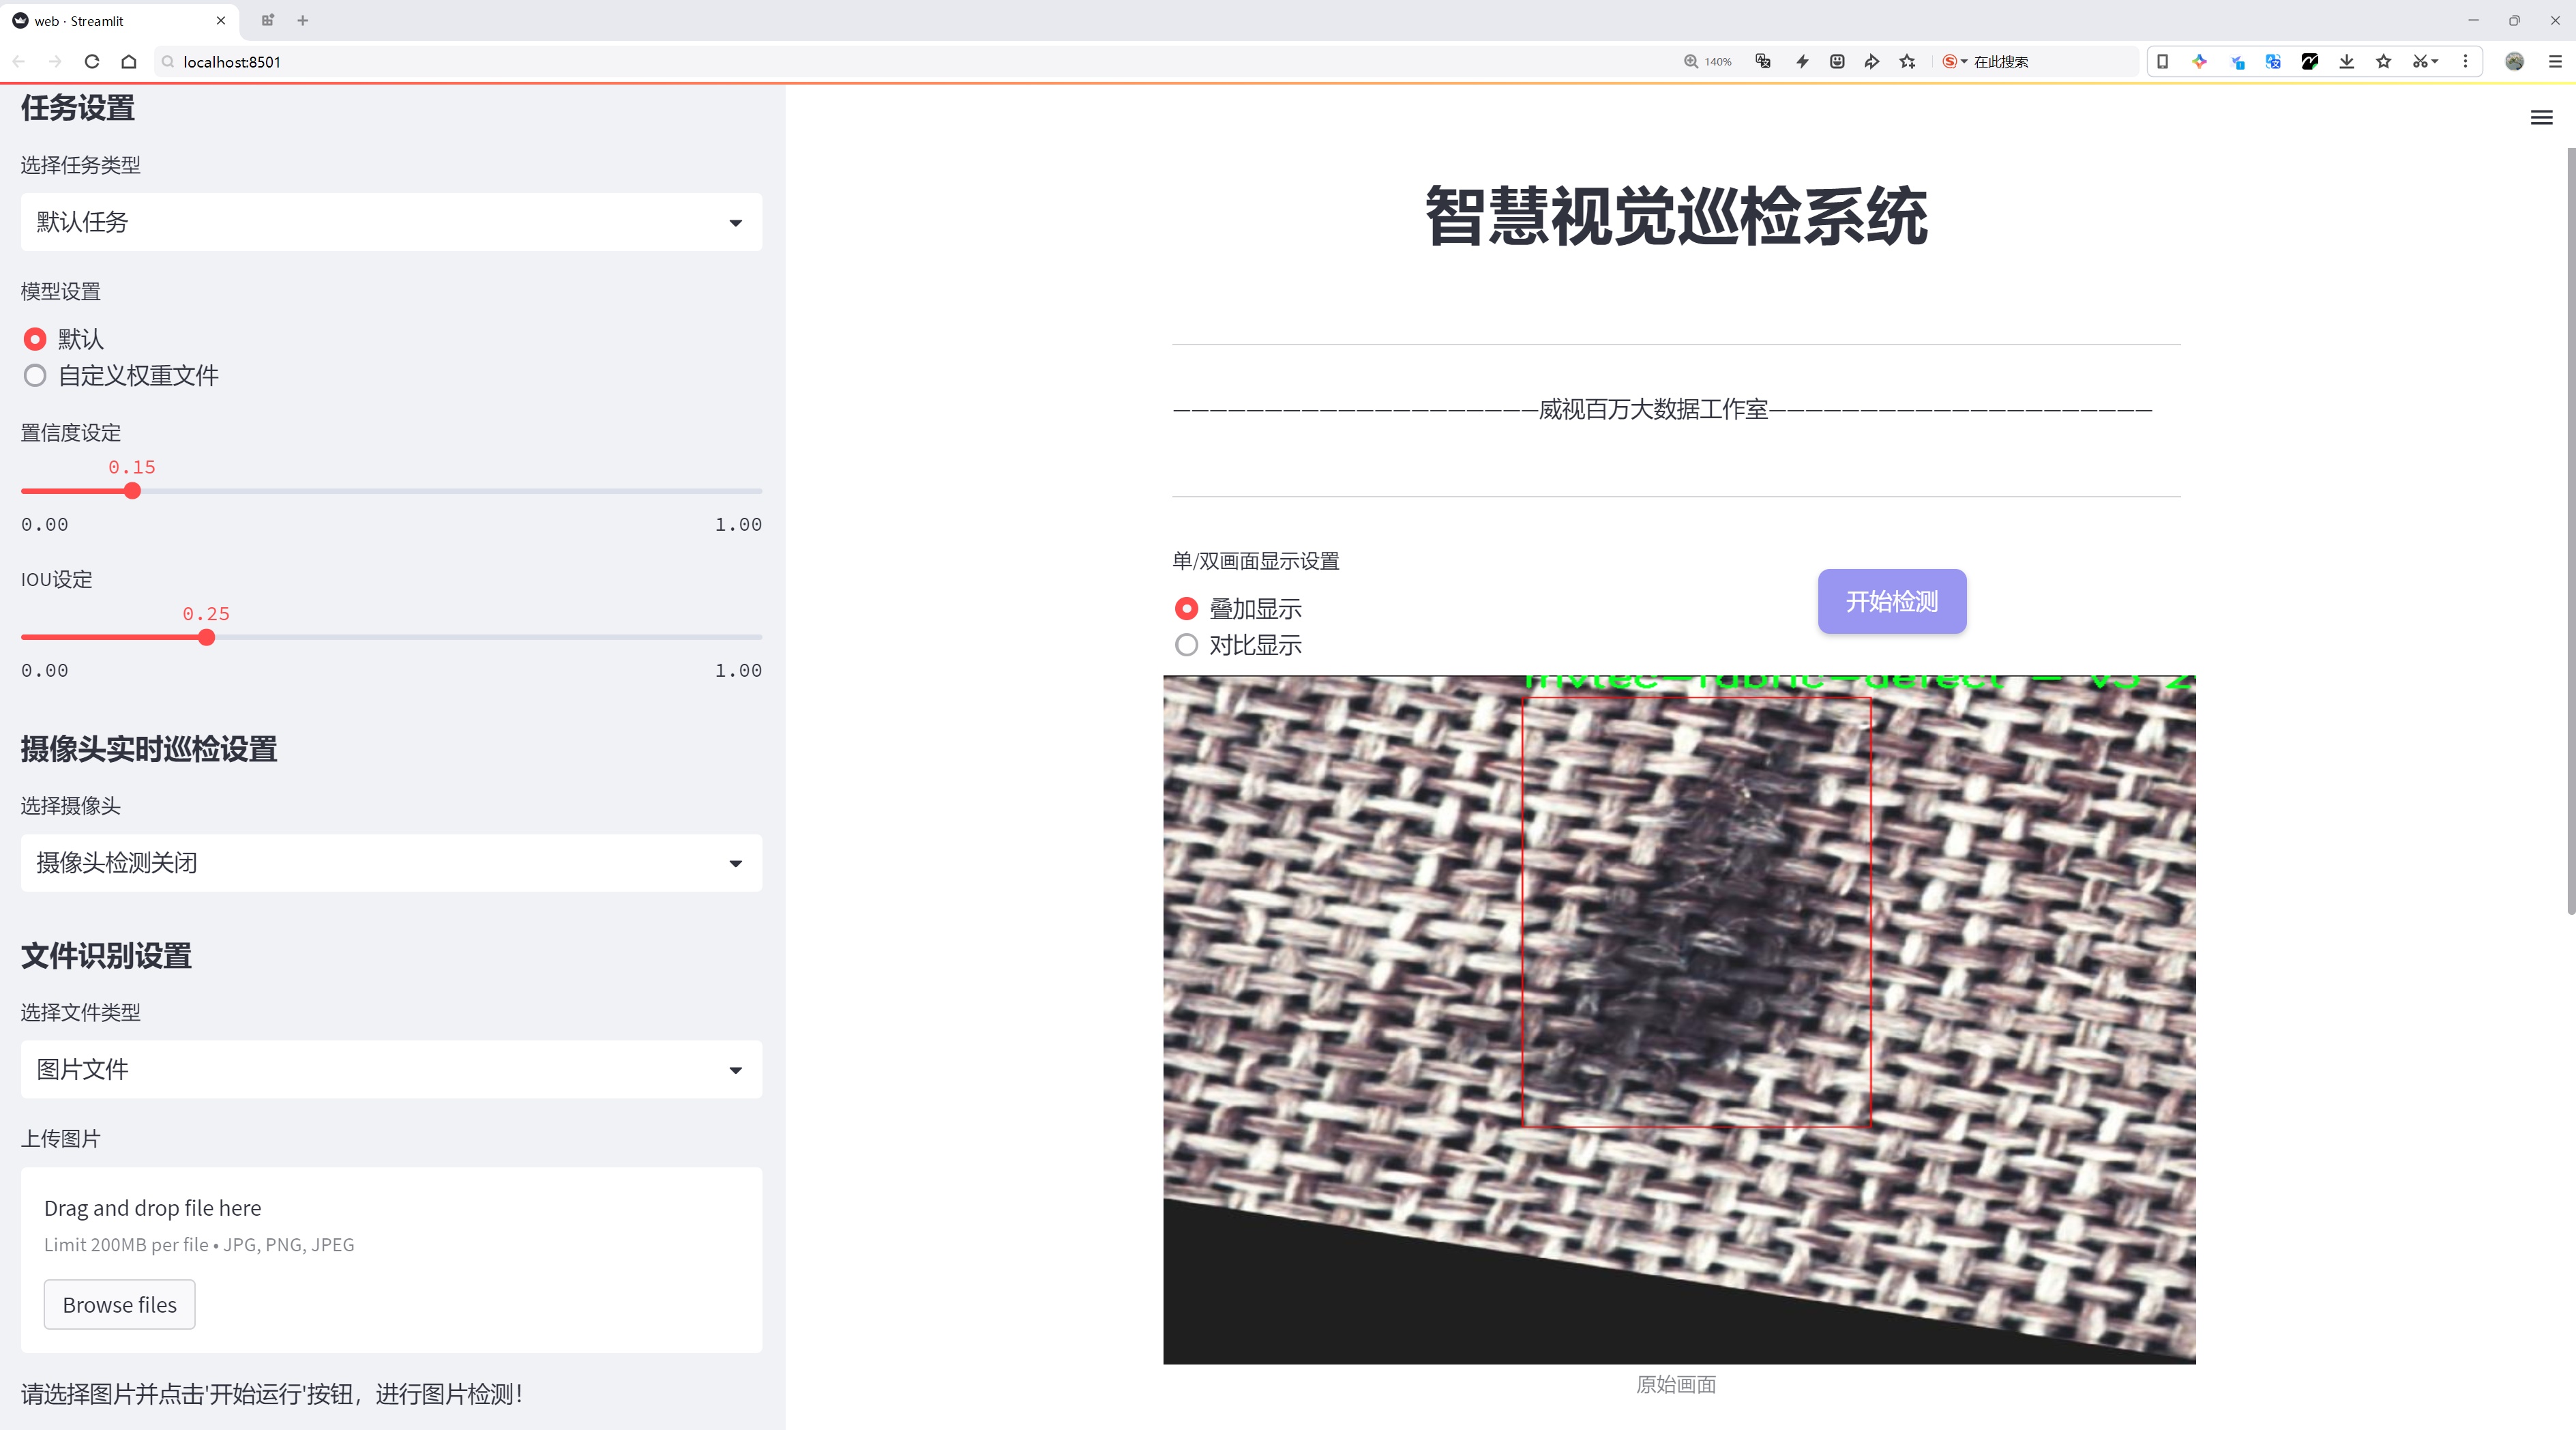Viewport: 2576px width, 1430px height.
Task: Add bookmark with the star-plus icon
Action: tap(1907, 62)
